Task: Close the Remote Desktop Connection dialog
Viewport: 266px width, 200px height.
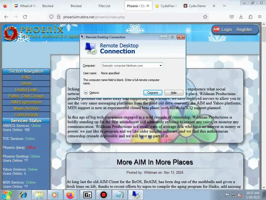Action: point(181,37)
